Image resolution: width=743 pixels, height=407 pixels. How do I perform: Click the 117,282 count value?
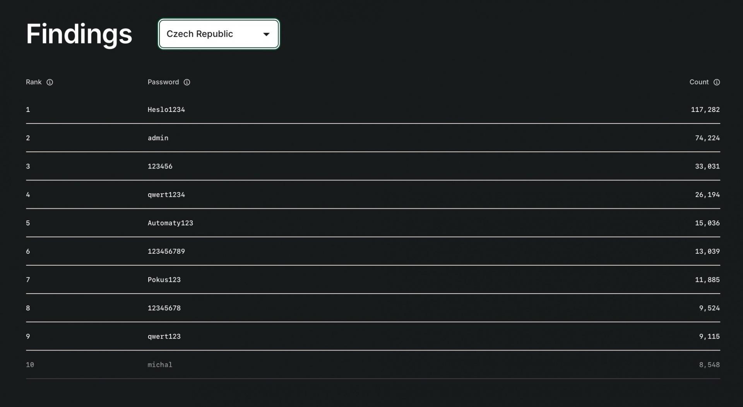pyautogui.click(x=705, y=110)
